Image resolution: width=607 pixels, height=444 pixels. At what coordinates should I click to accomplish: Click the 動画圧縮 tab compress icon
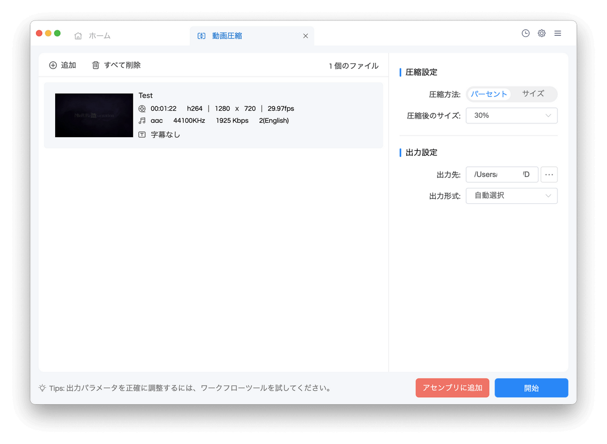coord(201,36)
